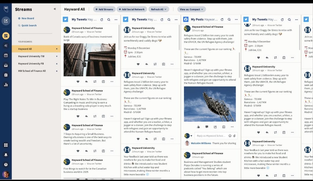Open the Planner calendar icon
This screenshot has width=313, height=181.
[x=6, y=55]
